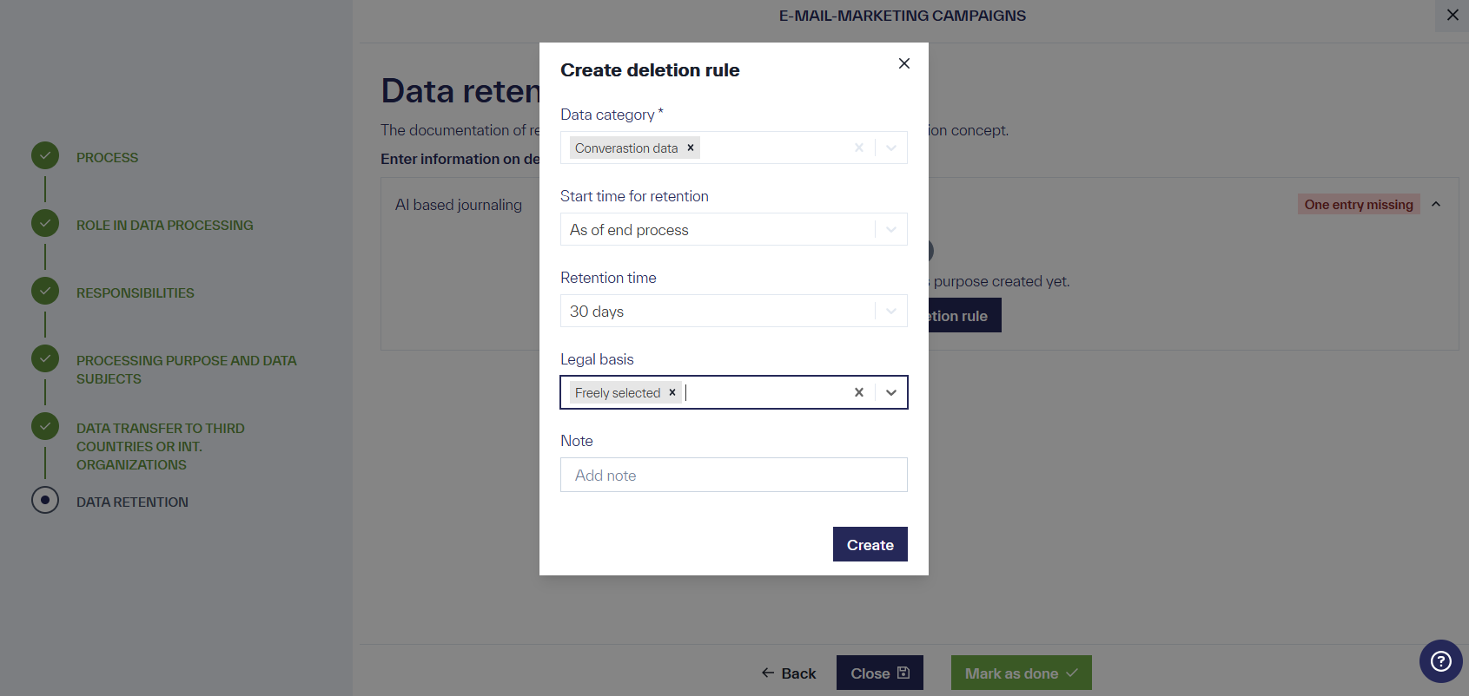Remove the Converastion data tag
This screenshot has height=696, width=1469.
[x=691, y=148]
